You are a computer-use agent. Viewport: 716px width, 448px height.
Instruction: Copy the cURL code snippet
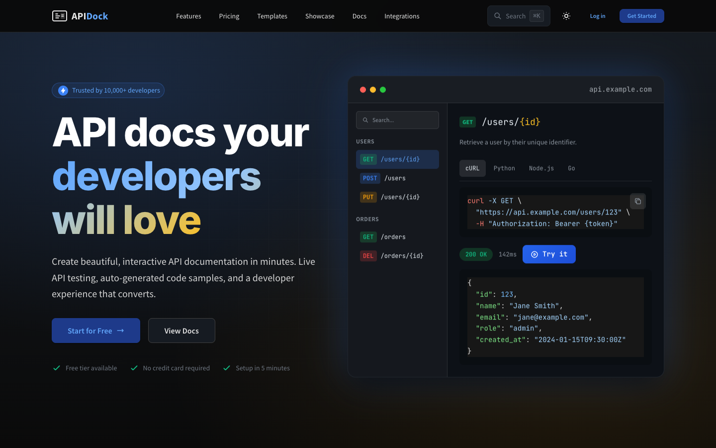(637, 201)
